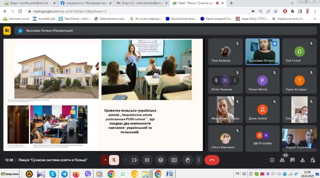Raise your hand in the meeting
This screenshot has width=320, height=178.
point(187,160)
